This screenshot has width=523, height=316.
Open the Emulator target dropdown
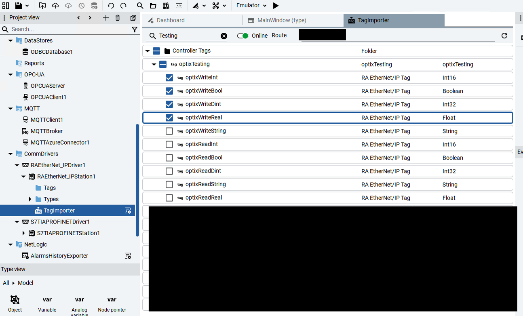click(x=251, y=6)
